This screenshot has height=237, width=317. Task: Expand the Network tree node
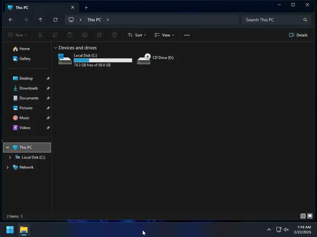pos(7,167)
